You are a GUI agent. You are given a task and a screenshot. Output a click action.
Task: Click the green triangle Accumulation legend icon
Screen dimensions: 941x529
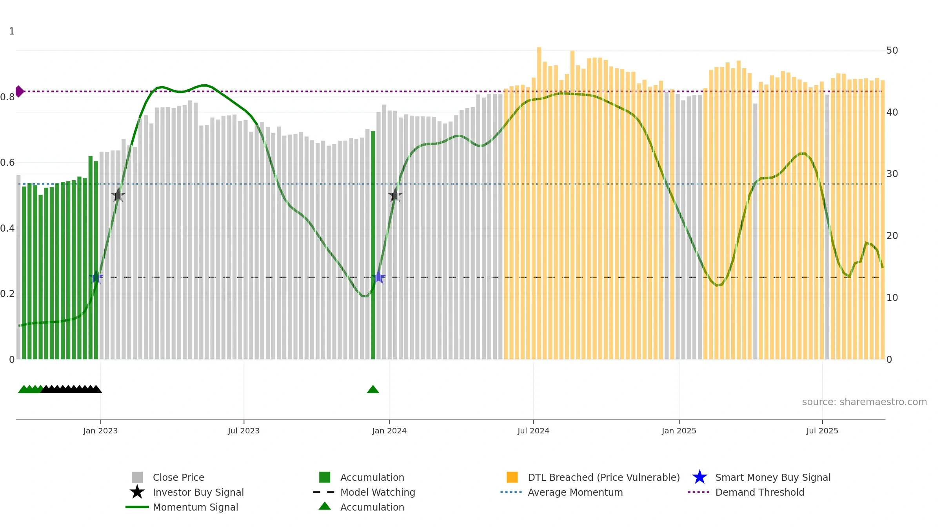click(x=325, y=506)
